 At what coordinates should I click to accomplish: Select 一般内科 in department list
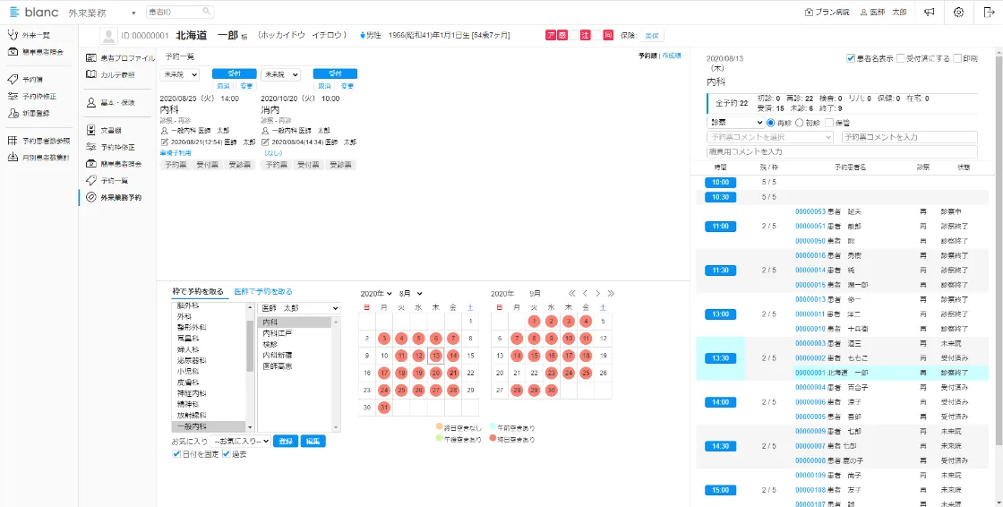pyautogui.click(x=209, y=426)
